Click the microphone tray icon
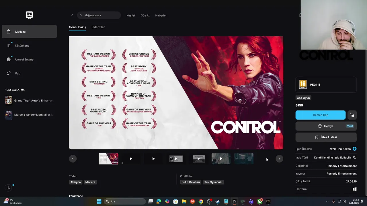Viewport: 367px width, 206px height. pos(333,201)
